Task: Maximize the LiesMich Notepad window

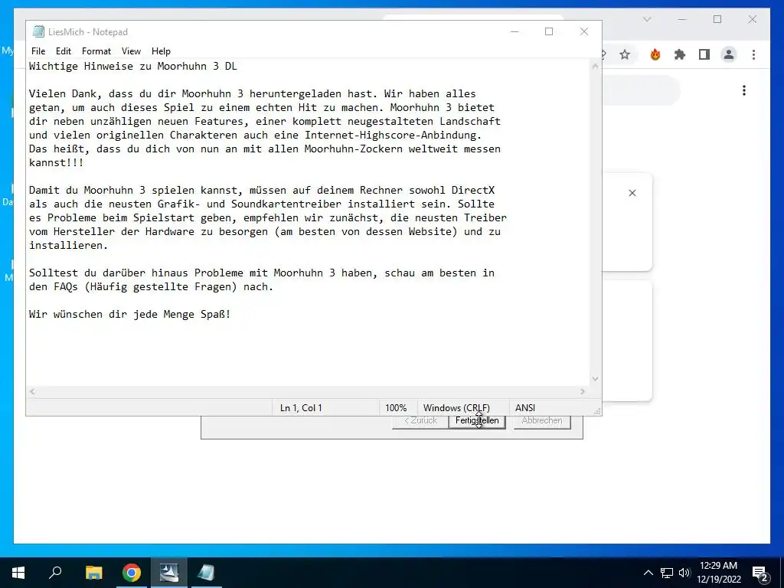Action: coord(549,31)
